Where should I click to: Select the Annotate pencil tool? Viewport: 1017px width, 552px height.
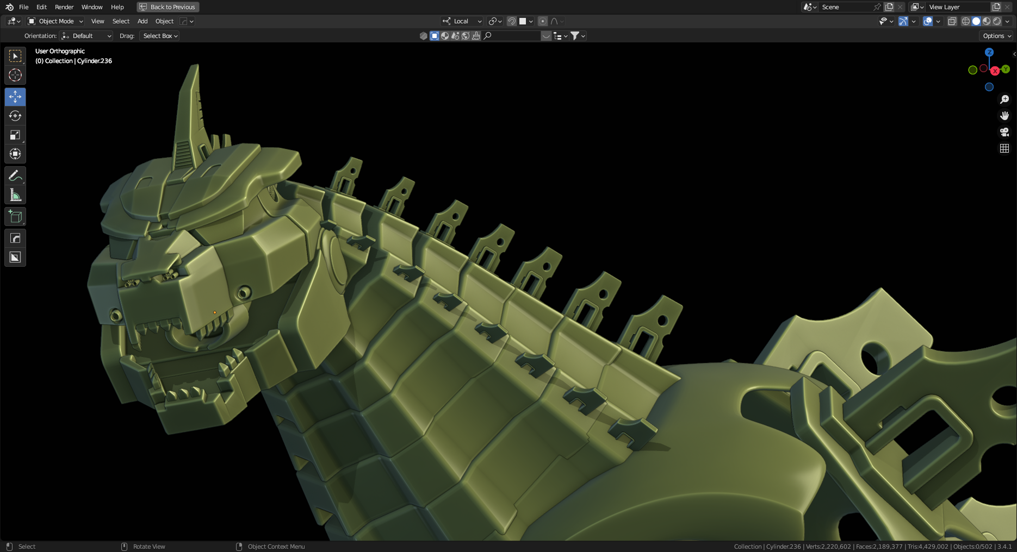15,175
